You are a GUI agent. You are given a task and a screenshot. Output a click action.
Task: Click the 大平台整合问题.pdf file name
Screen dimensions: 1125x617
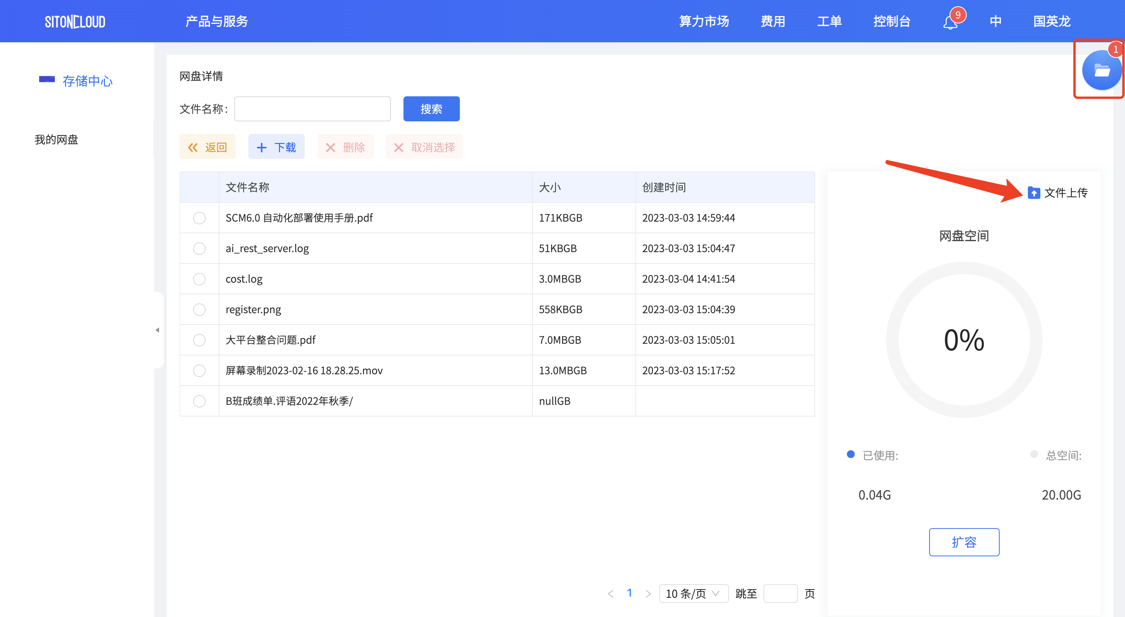point(270,340)
